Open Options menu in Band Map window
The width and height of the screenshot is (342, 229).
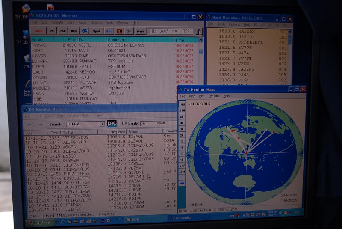tap(234, 24)
